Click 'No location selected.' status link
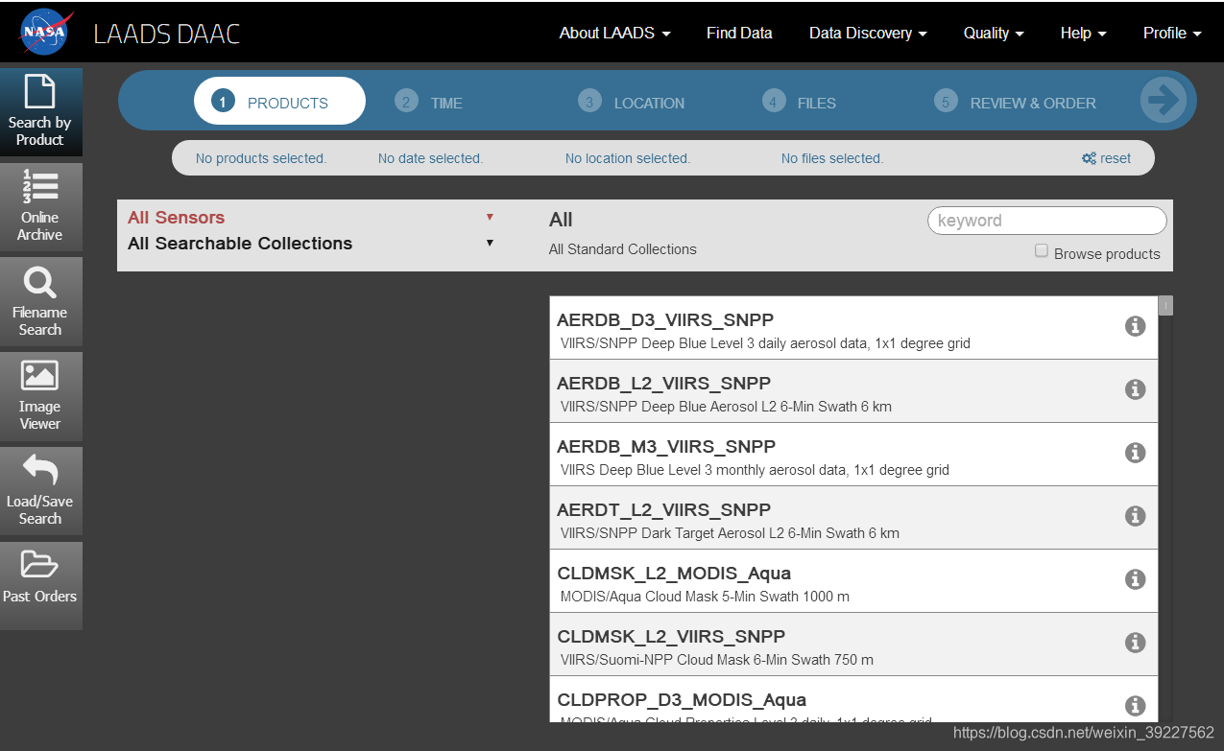 click(x=628, y=158)
